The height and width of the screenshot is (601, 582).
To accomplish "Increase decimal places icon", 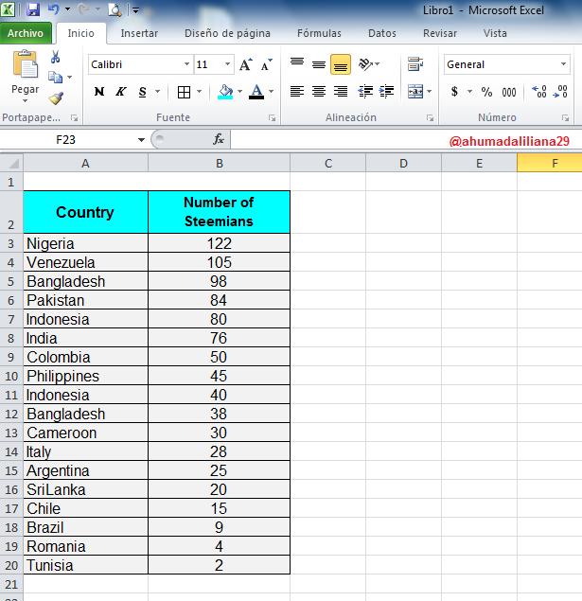I will tap(539, 92).
